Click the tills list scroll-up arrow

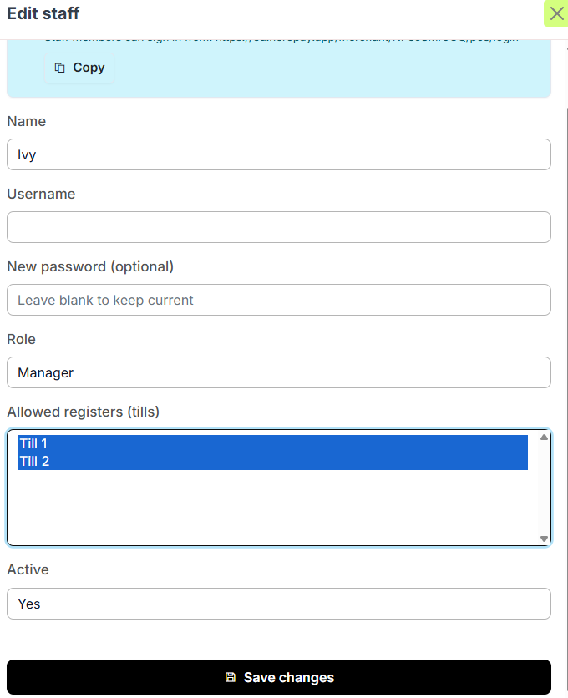coord(544,437)
